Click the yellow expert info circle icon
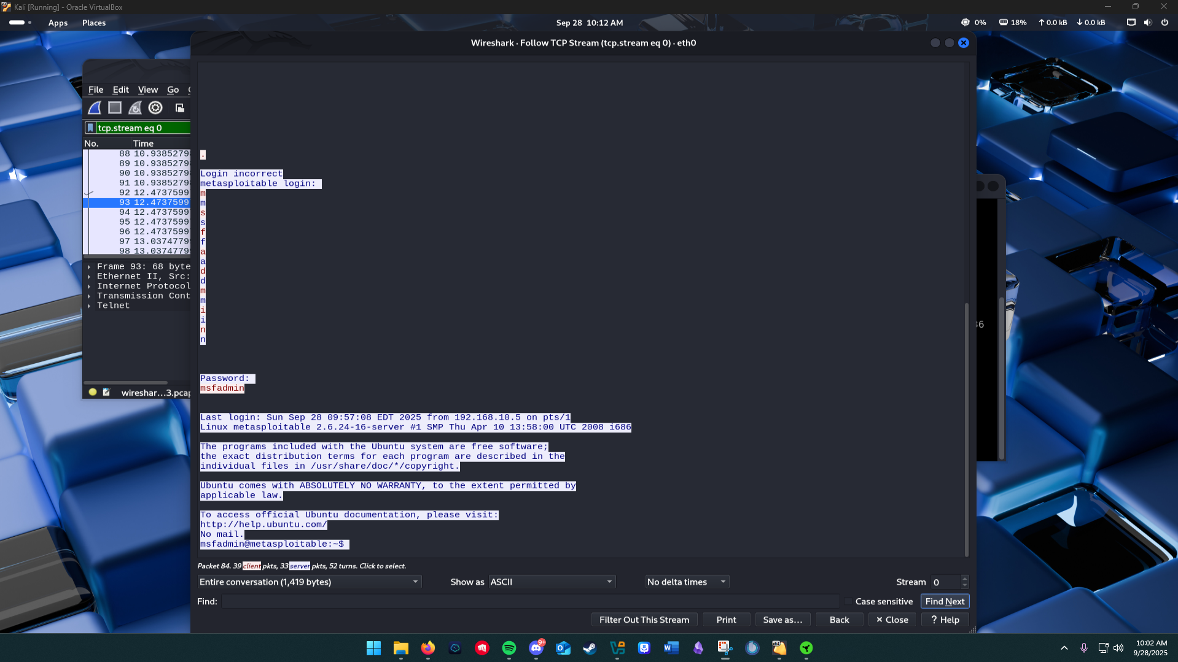This screenshot has height=662, width=1178. tap(93, 392)
